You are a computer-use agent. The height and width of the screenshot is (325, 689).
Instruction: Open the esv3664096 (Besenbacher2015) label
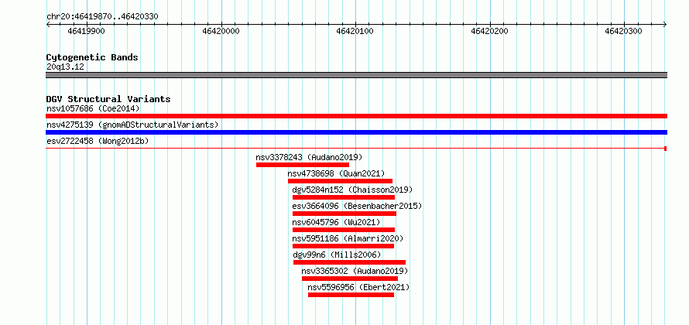[357, 206]
